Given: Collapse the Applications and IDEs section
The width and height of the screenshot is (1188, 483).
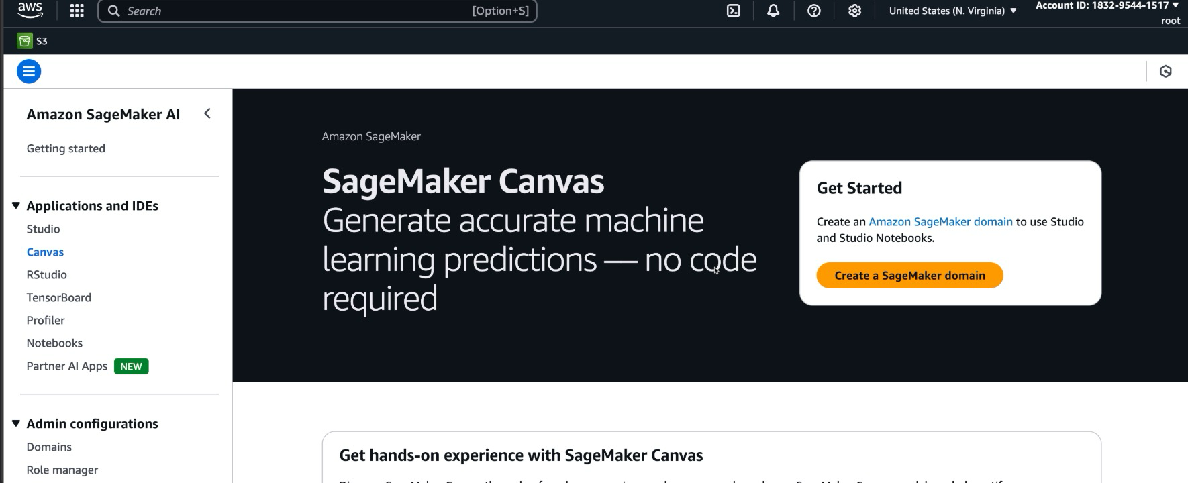Looking at the screenshot, I should pos(16,206).
